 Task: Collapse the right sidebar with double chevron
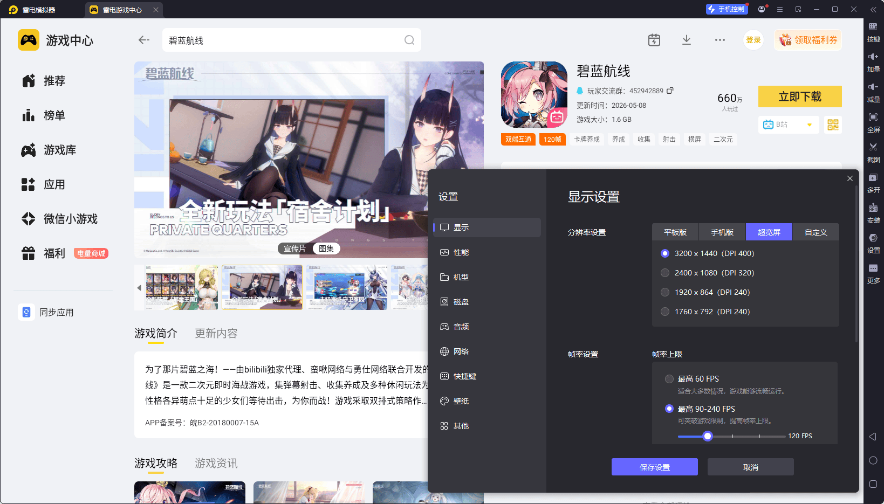point(873,9)
